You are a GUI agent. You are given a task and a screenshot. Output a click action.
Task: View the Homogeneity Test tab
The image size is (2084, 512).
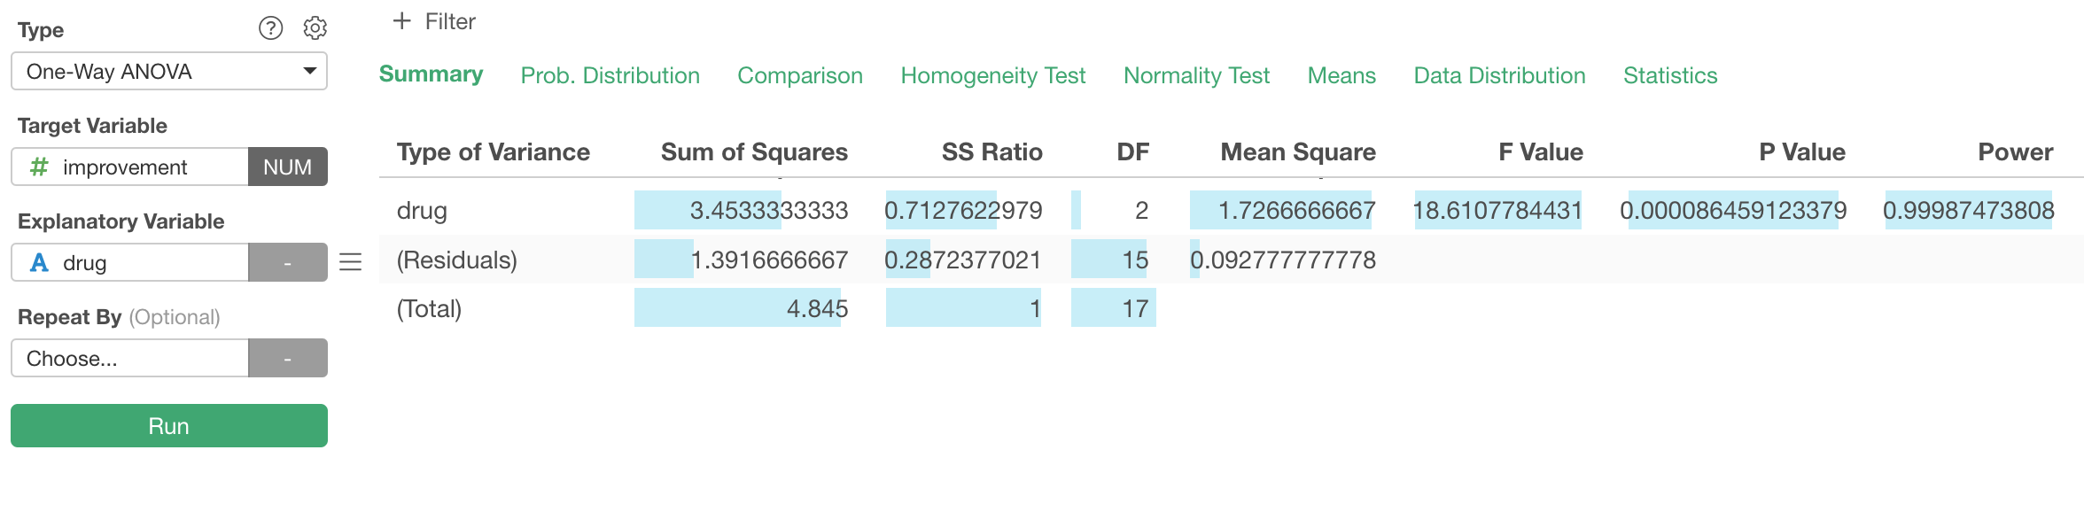tap(993, 75)
